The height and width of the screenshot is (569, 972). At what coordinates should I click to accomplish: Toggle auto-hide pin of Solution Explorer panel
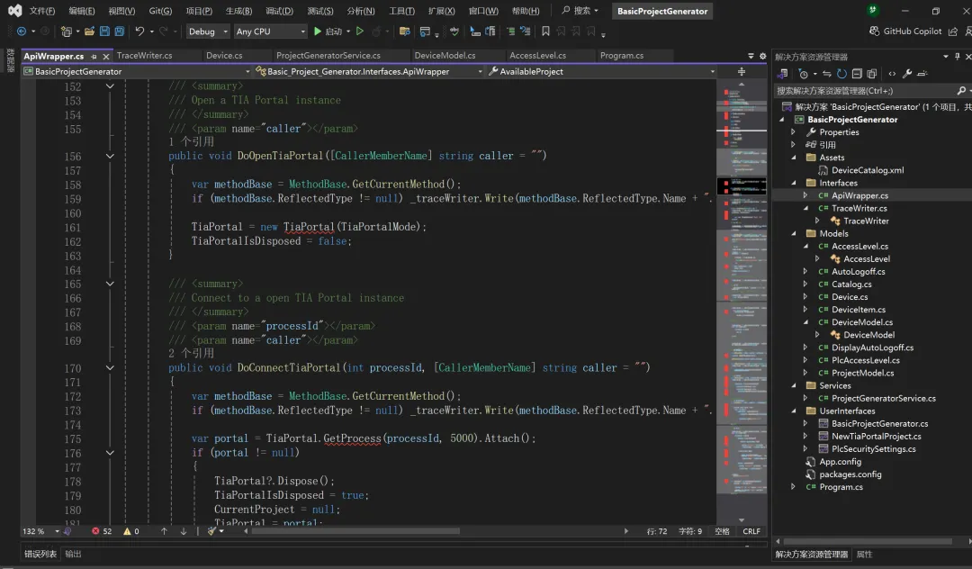tap(958, 57)
